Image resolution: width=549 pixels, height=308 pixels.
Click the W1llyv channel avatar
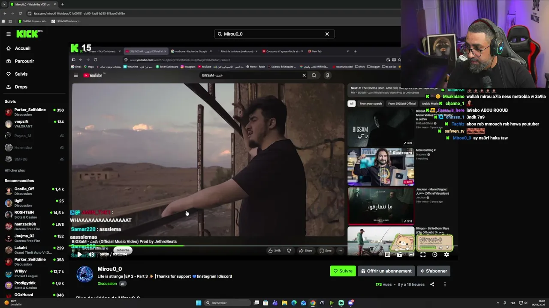pyautogui.click(x=9, y=274)
